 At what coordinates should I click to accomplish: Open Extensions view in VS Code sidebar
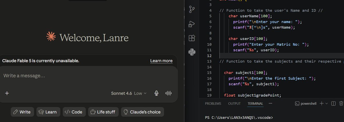(192, 38)
